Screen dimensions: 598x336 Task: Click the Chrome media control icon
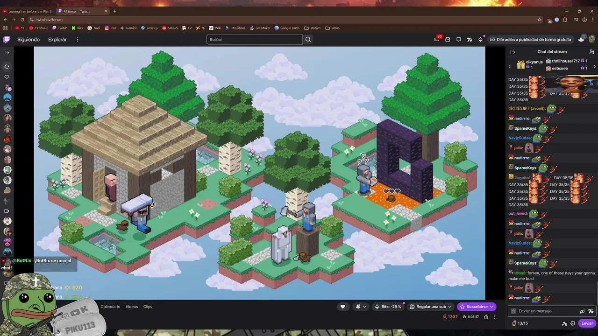[x=575, y=20]
